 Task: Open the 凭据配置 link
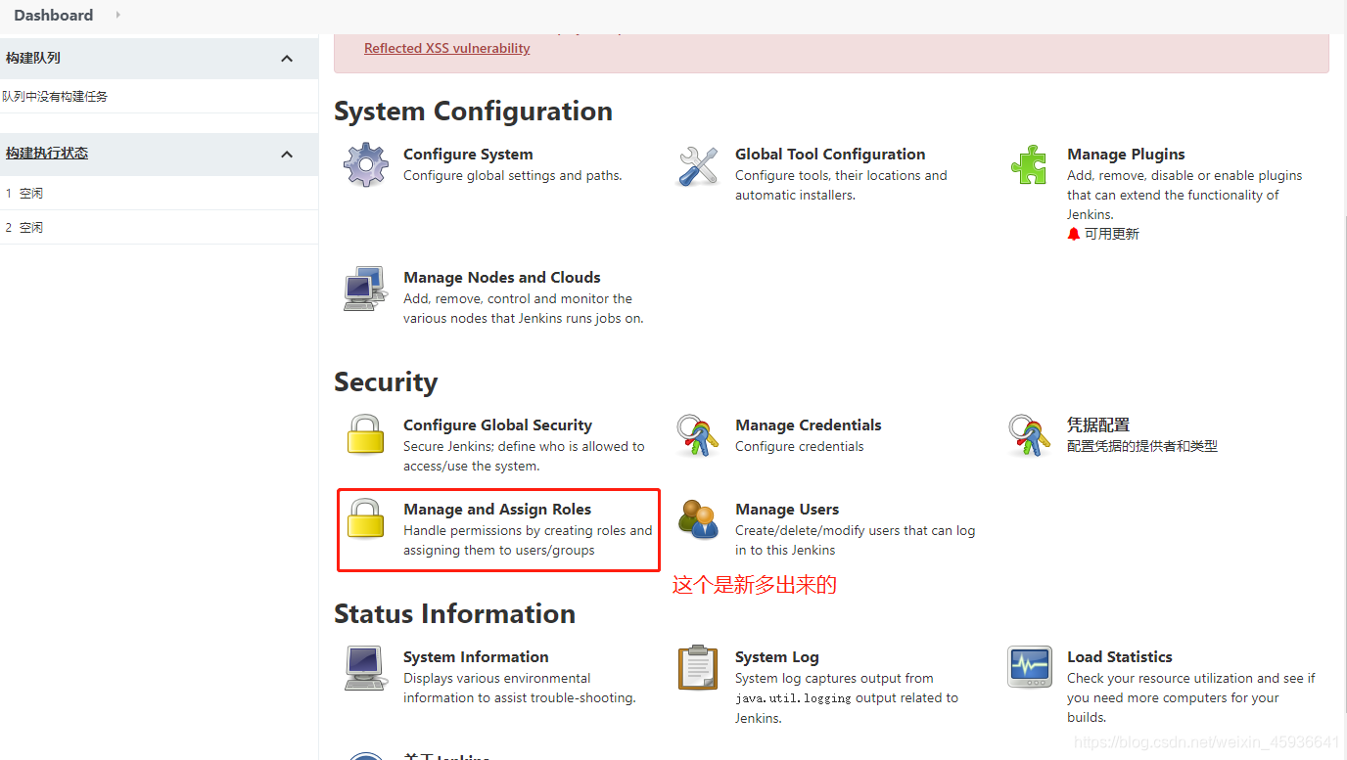click(1098, 425)
